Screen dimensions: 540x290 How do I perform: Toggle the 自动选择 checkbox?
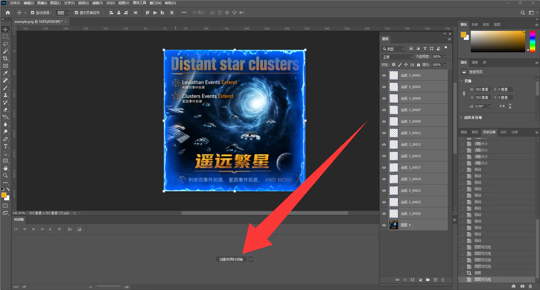[x=33, y=13]
